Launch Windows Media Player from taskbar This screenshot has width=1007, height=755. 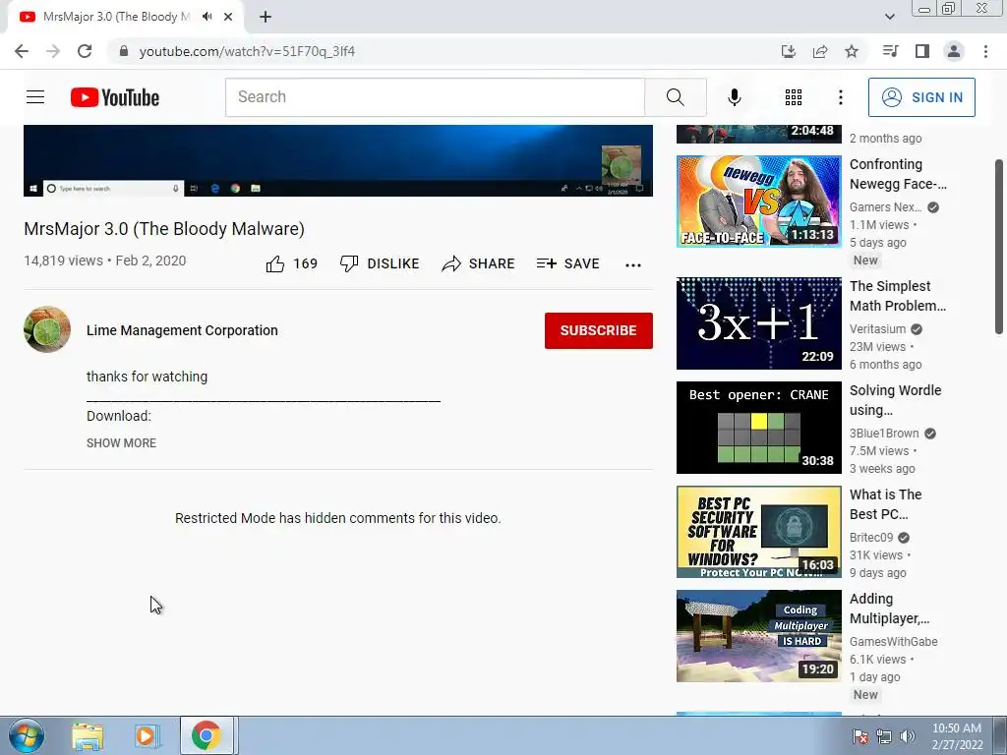click(147, 735)
